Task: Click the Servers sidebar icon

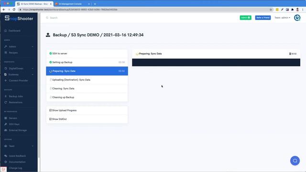Action: point(5,118)
